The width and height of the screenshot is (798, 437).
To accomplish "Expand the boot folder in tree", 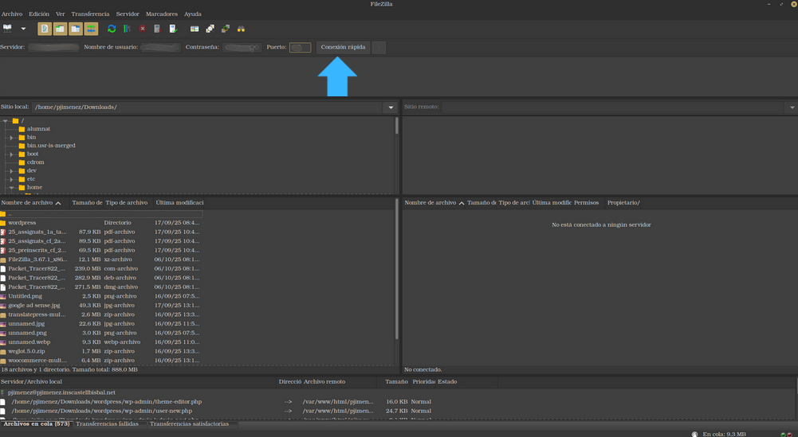I will point(11,154).
